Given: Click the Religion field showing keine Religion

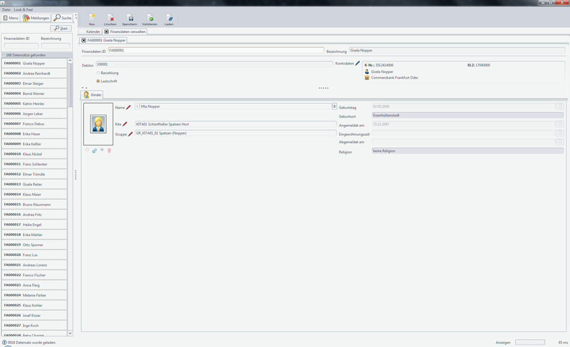Looking at the screenshot, I should [467, 151].
